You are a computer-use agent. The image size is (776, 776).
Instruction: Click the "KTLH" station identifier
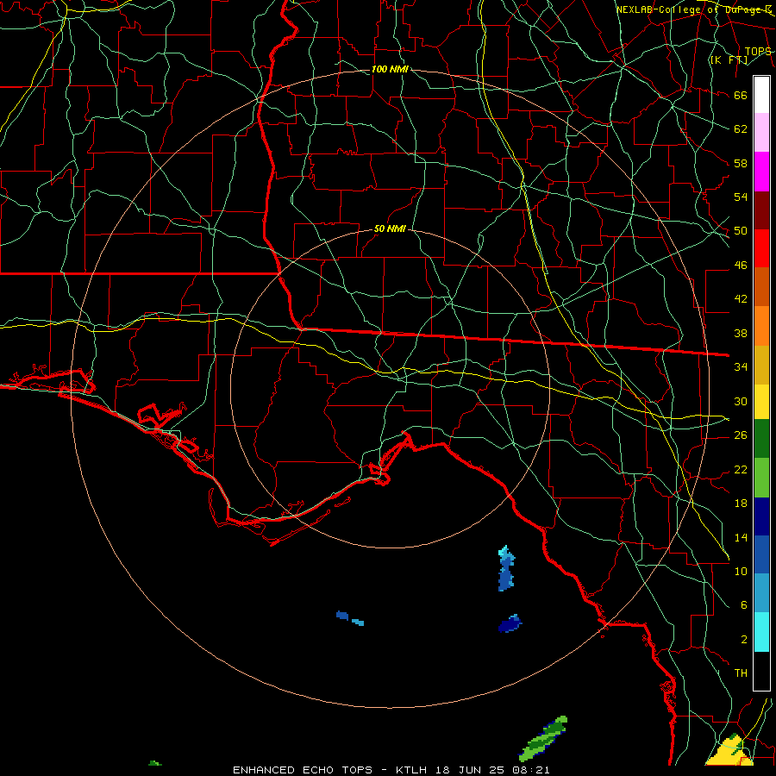pyautogui.click(x=410, y=770)
